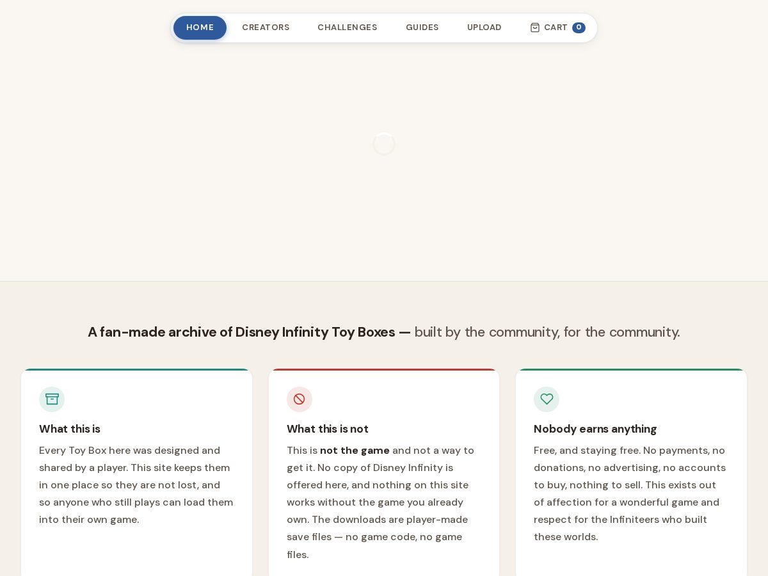This screenshot has height=576, width=768.
Task: Click the paragraph starting 'Free, and staying free'
Action: coord(630,493)
